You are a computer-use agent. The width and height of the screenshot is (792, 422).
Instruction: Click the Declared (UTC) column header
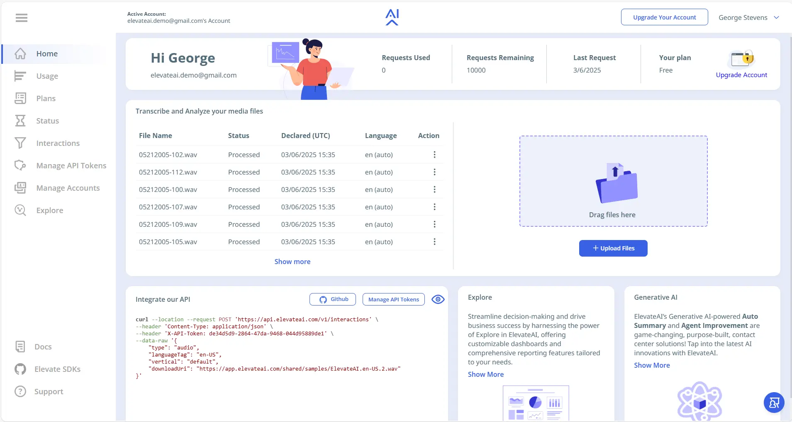pos(306,136)
